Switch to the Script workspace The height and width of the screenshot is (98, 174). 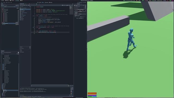pos(43,2)
